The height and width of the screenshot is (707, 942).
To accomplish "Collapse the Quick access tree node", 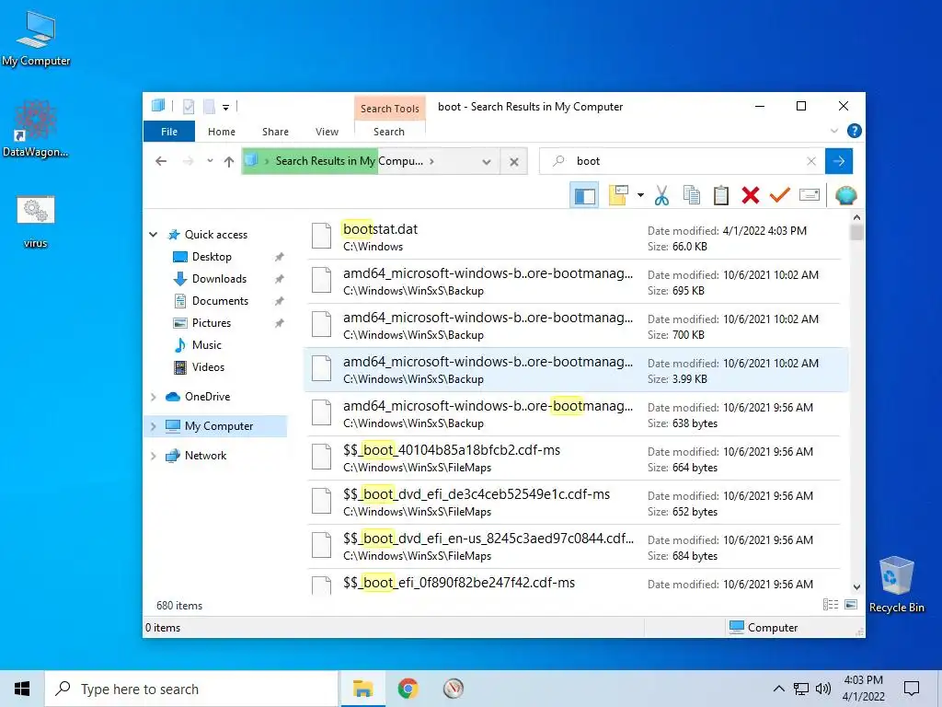I will click(x=154, y=235).
